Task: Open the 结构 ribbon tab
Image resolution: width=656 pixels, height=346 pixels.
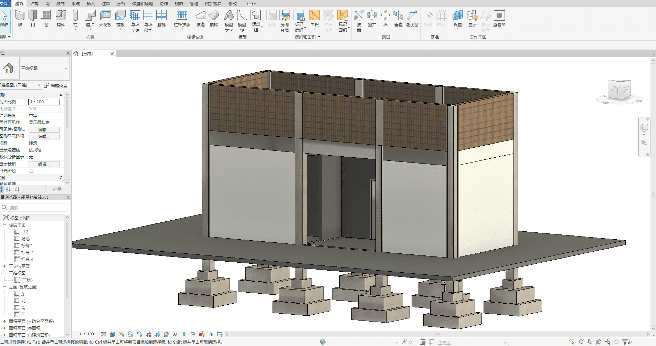Action: (x=34, y=3)
